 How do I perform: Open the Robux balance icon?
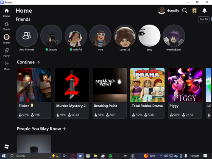[195, 11]
